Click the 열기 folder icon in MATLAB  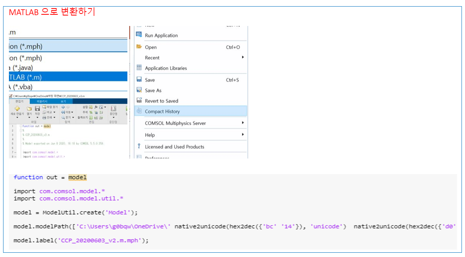29,109
